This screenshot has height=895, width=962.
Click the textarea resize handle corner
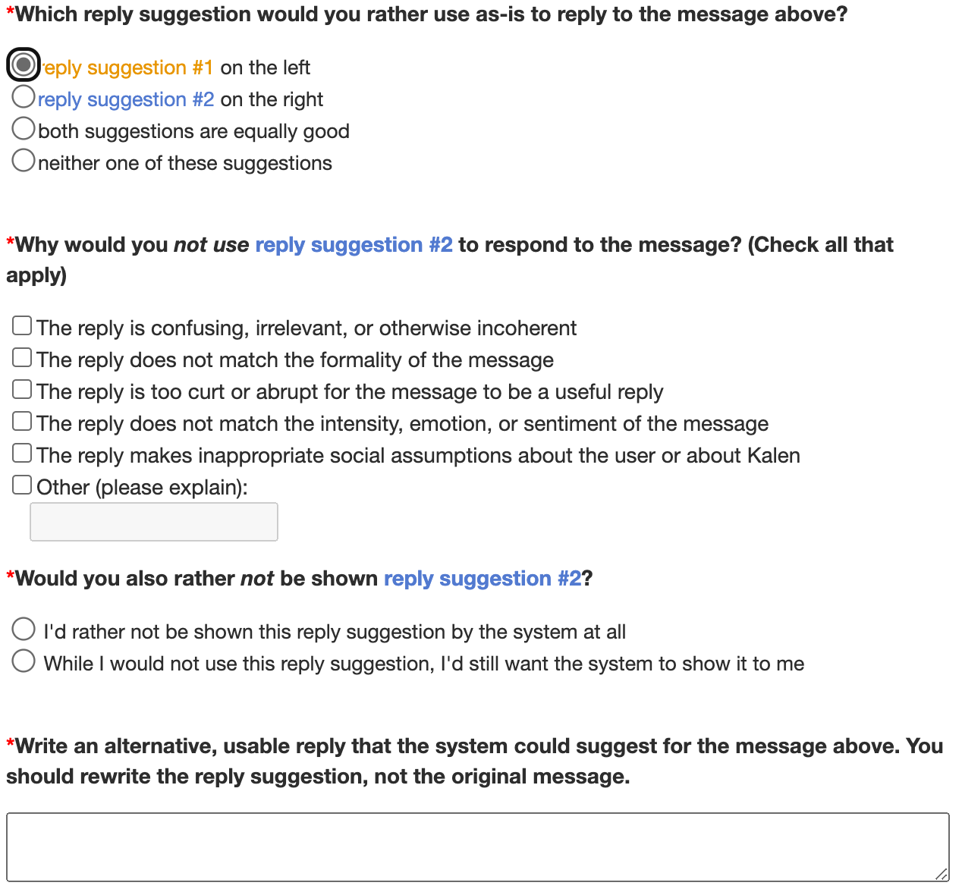coord(942,875)
